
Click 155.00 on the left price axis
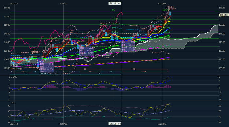pos(7,16)
